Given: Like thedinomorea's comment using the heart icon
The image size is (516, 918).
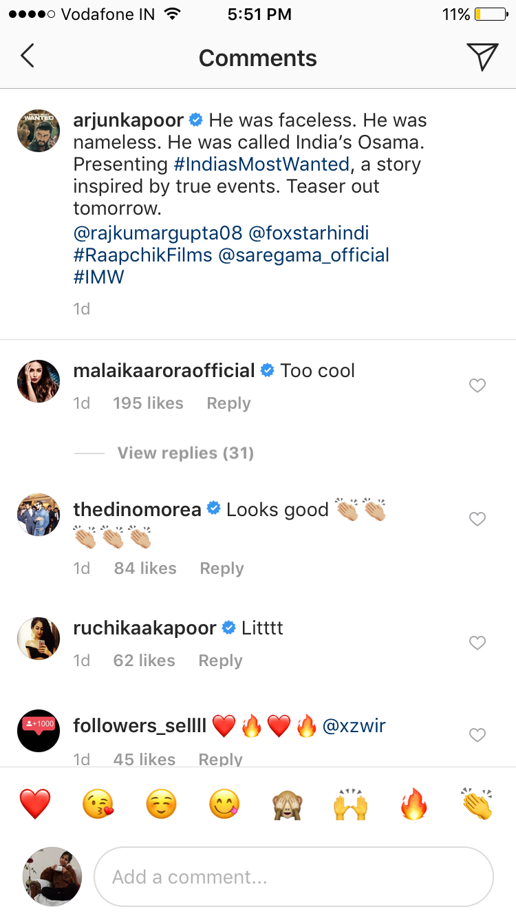Looking at the screenshot, I should (x=477, y=519).
